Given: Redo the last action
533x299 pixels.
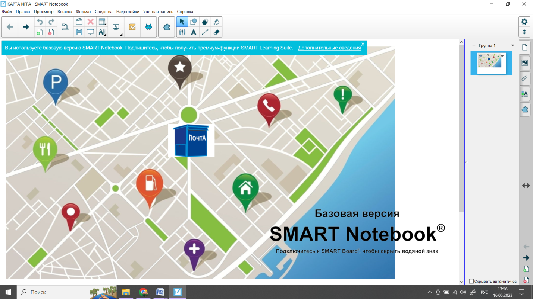Looking at the screenshot, I should point(51,22).
